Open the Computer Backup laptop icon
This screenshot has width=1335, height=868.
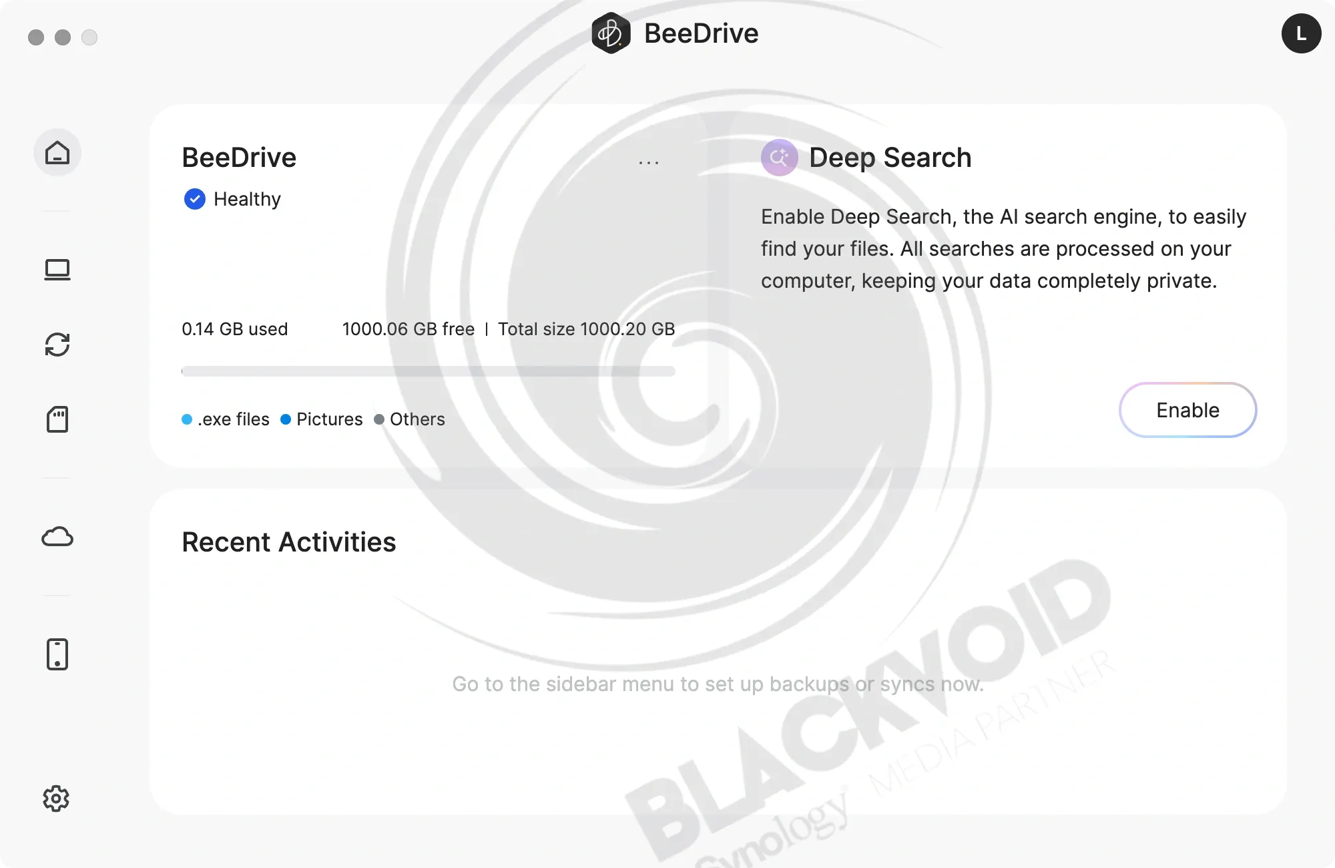pyautogui.click(x=57, y=270)
